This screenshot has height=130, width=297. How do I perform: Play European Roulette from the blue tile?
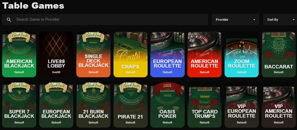pyautogui.click(x=168, y=54)
